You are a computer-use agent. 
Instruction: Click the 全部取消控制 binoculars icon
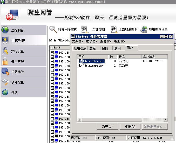pyautogui.click(x=114, y=30)
